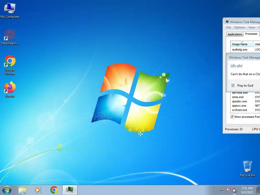Image resolution: width=260 pixels, height=195 pixels.
Task: Open Chrome from the taskbar
Action: point(54,190)
